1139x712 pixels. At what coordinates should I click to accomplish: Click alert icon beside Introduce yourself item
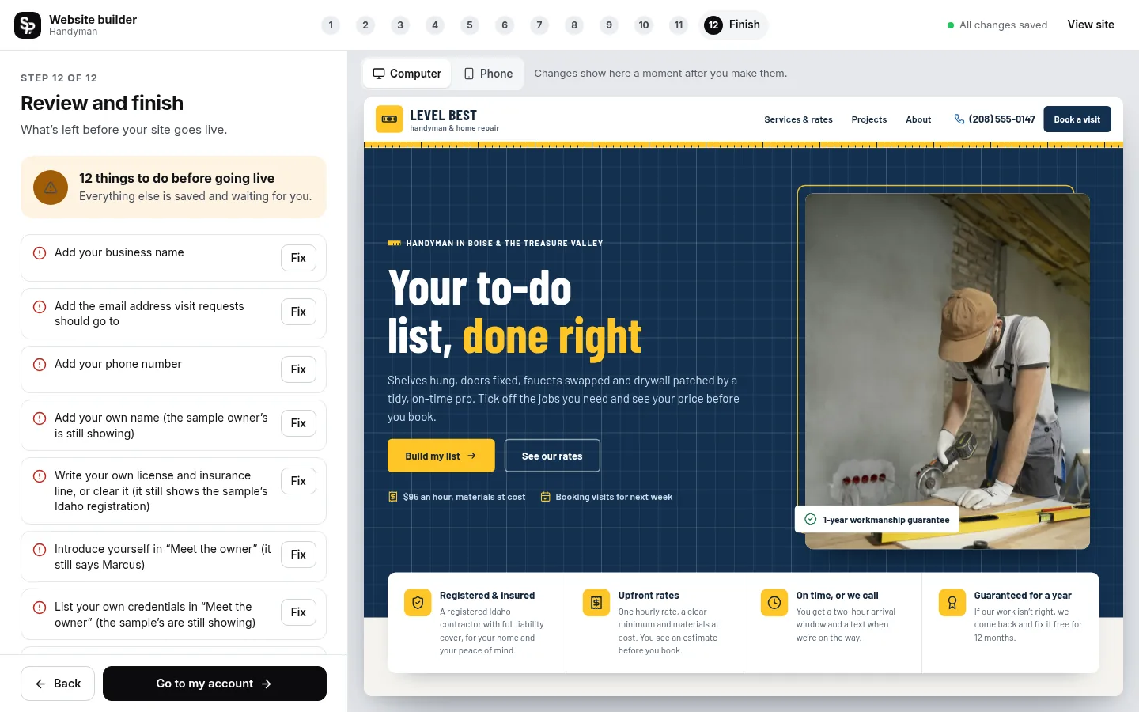[x=40, y=550]
